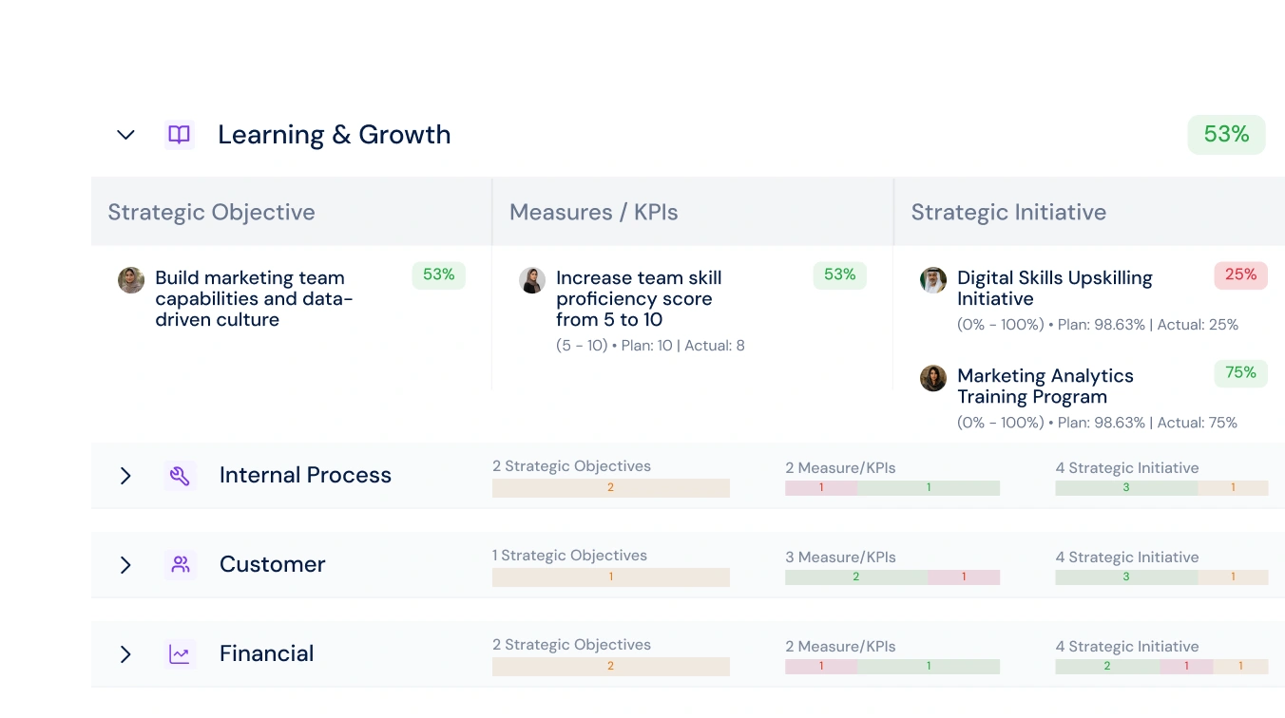Click avatar beside Digital Skills Upskilling Initiative
Screen dimensions: 1285x718
tap(933, 280)
